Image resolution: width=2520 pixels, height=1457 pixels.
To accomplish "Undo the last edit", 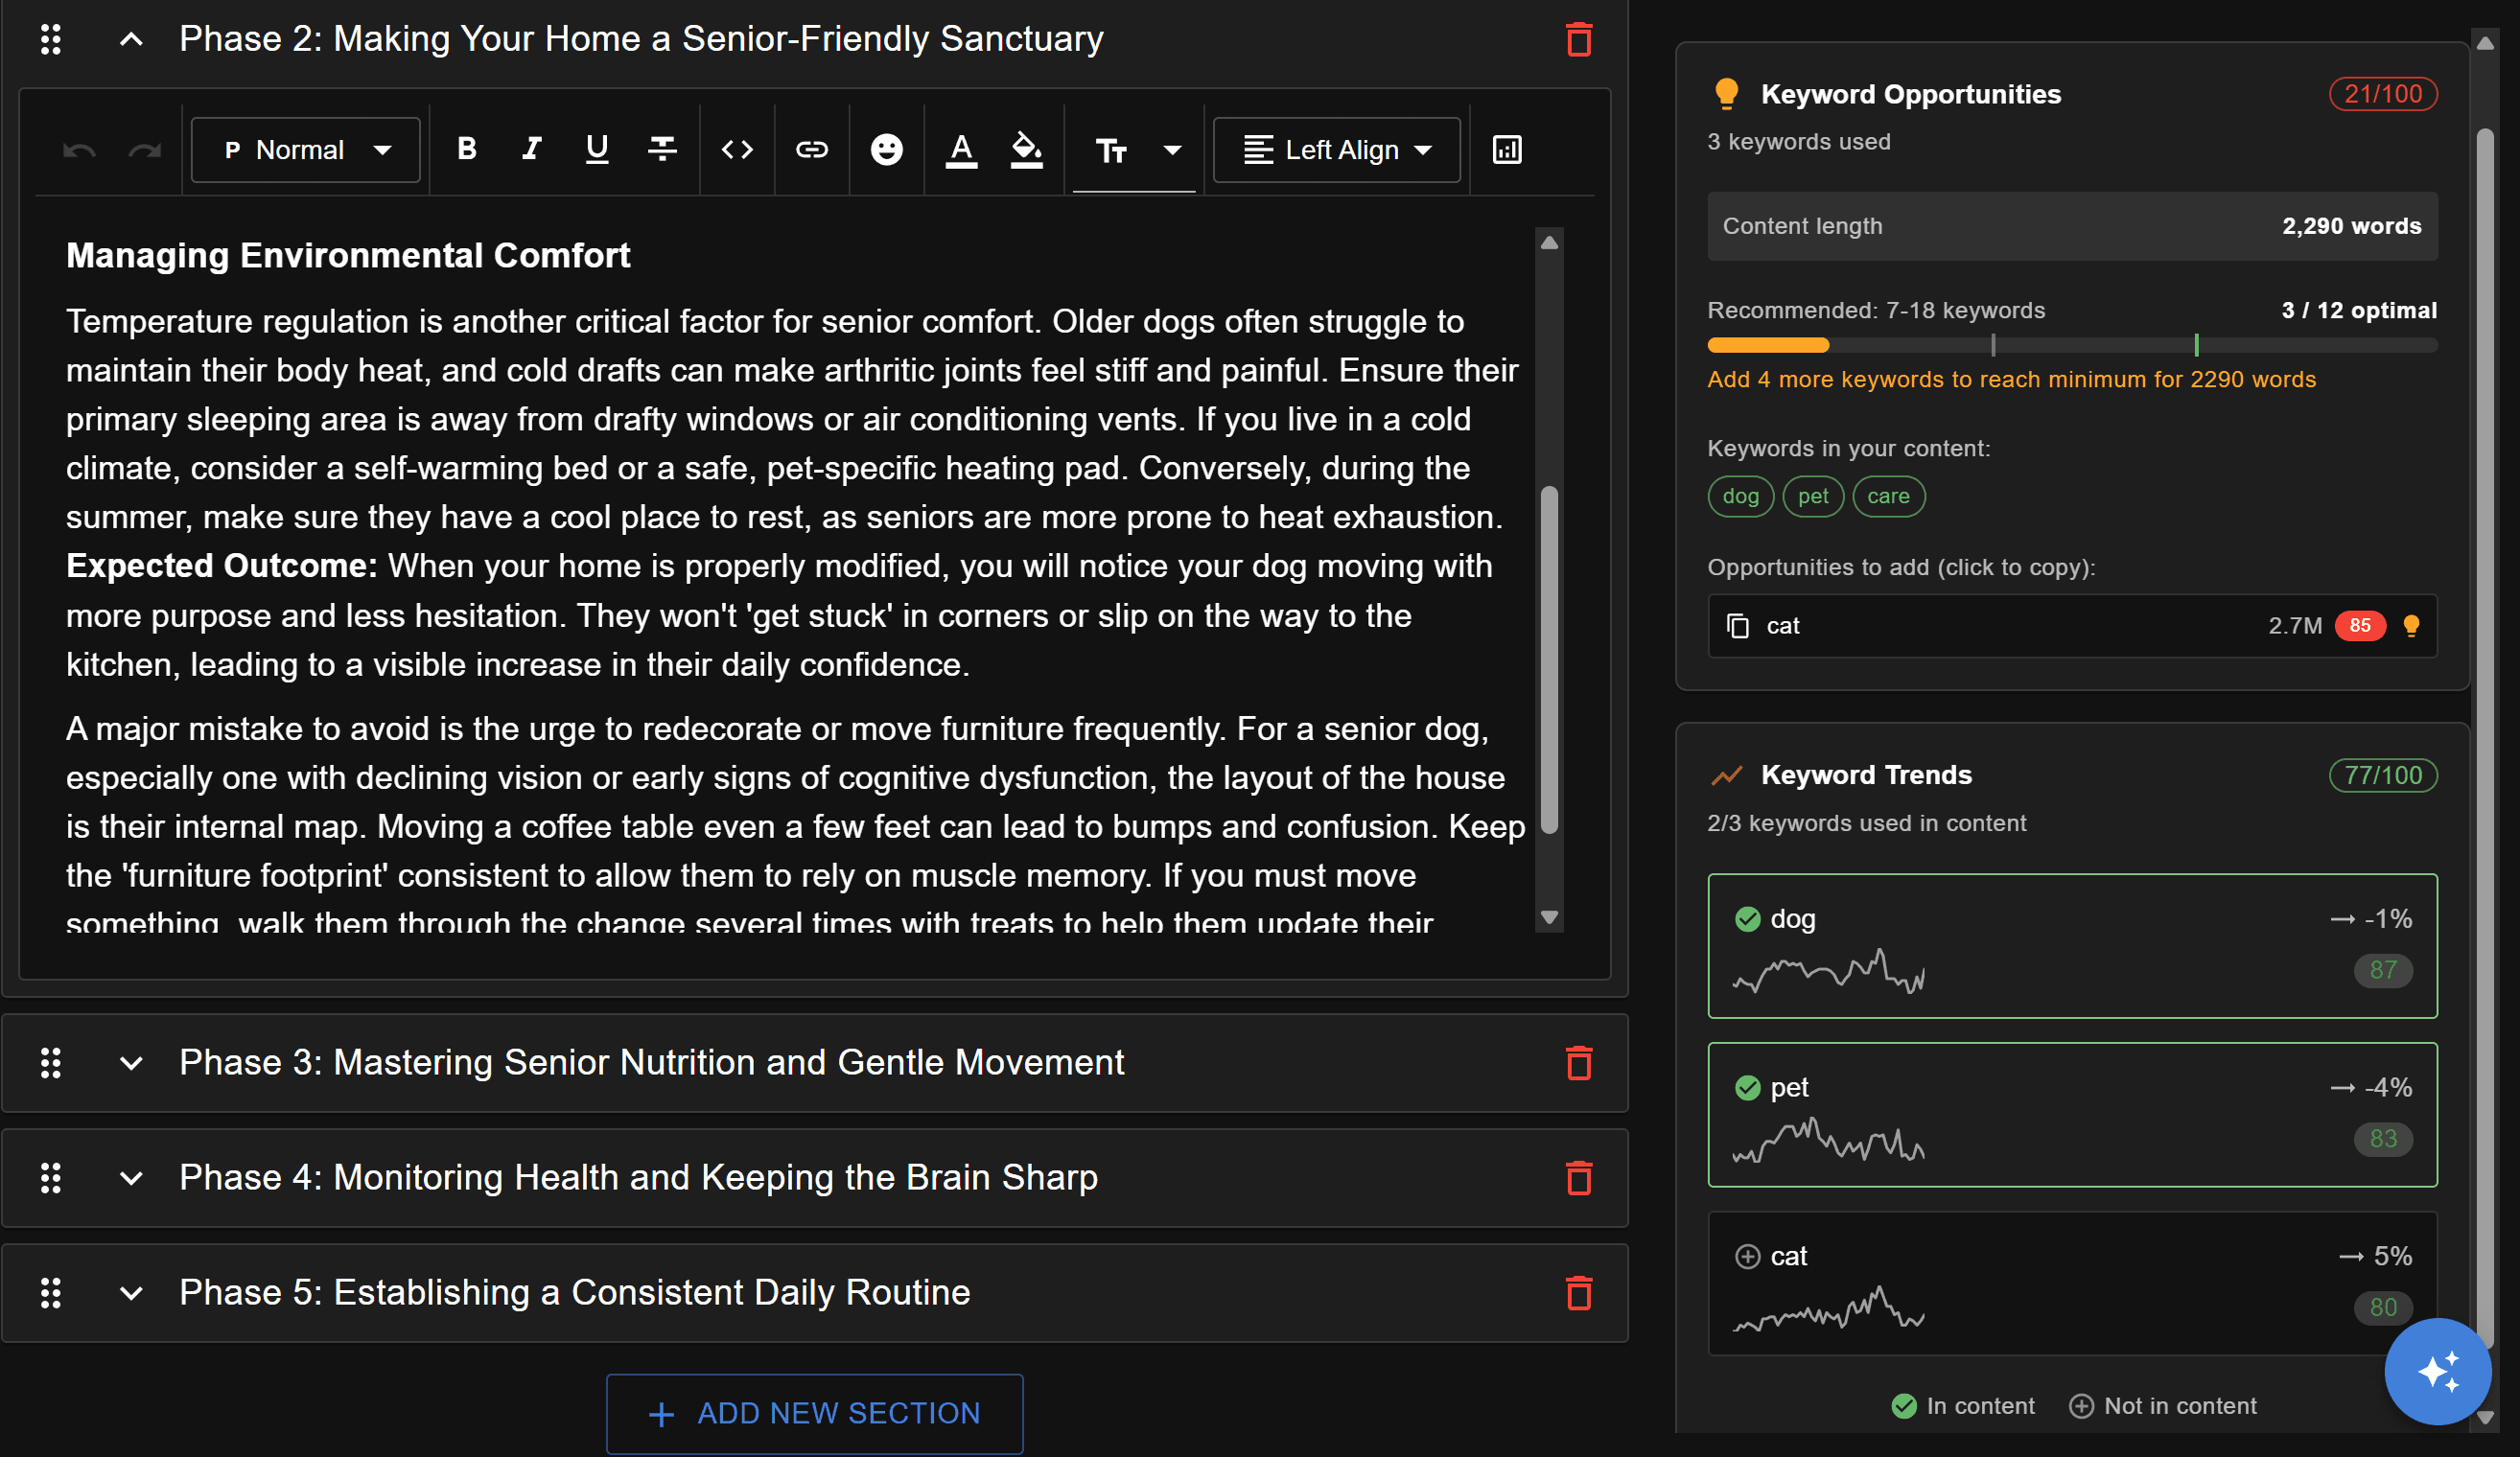I will (x=80, y=150).
